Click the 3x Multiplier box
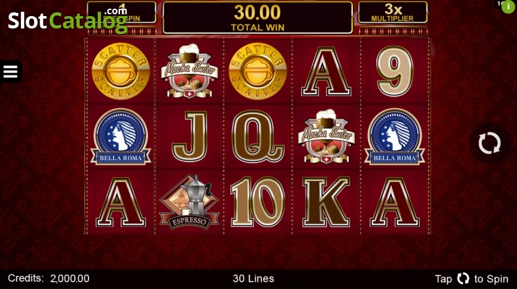 [x=393, y=12]
